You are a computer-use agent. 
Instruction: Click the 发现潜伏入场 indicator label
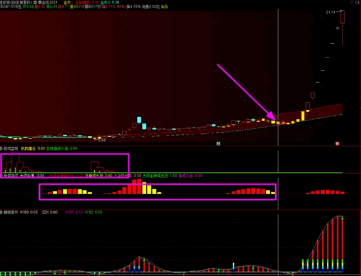pos(59,149)
